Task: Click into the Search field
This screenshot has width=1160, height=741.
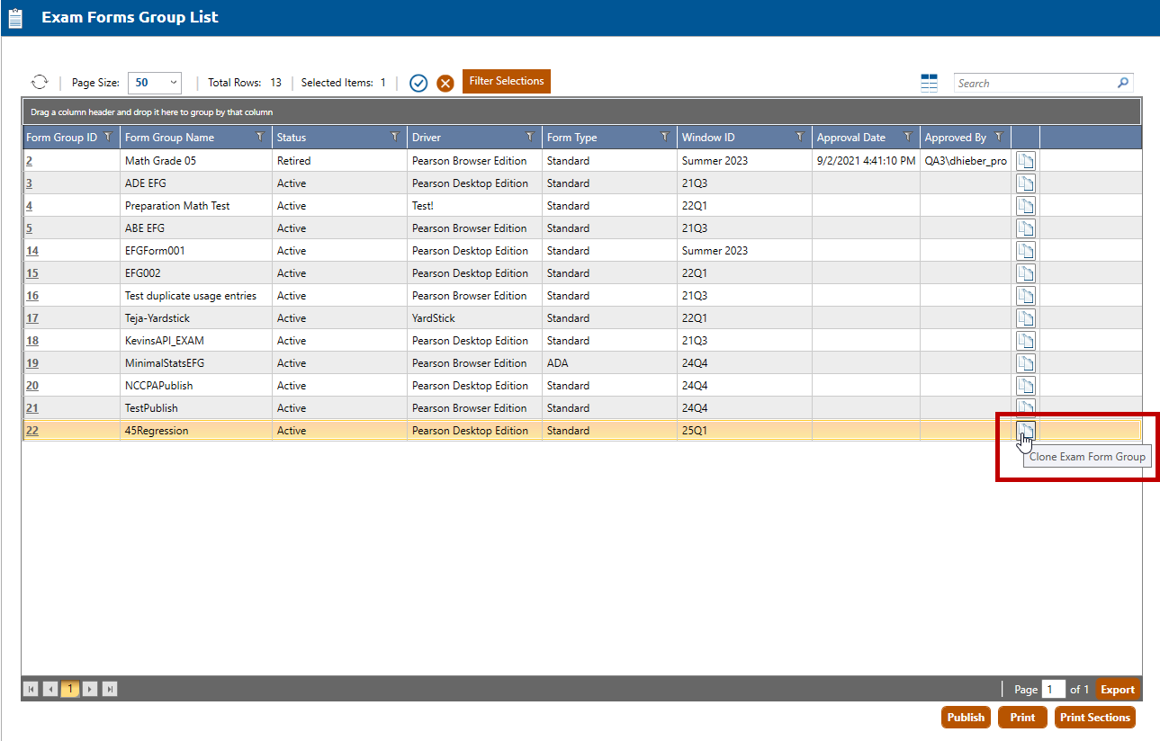Action: (x=1033, y=83)
